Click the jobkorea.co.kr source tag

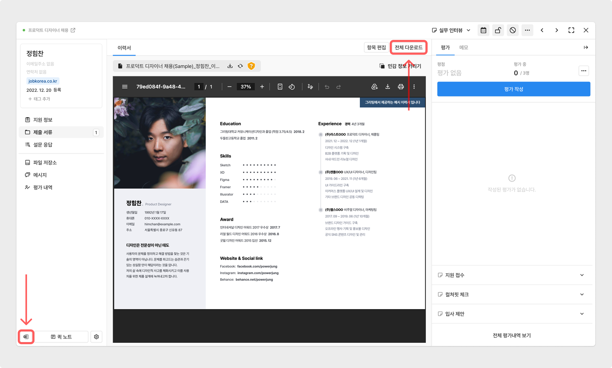pyautogui.click(x=43, y=81)
